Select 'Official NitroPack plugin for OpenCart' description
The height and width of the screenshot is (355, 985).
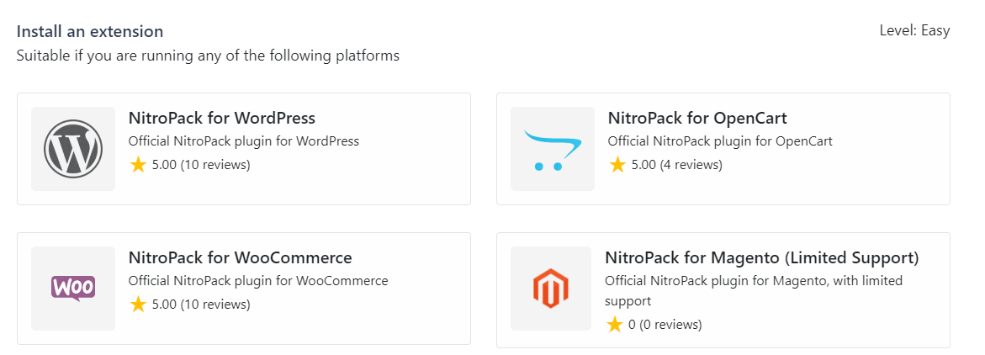(x=720, y=141)
